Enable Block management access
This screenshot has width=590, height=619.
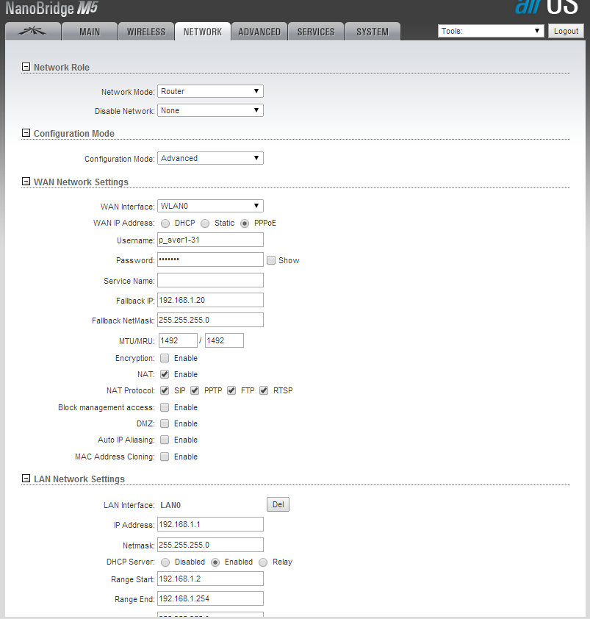tap(165, 407)
